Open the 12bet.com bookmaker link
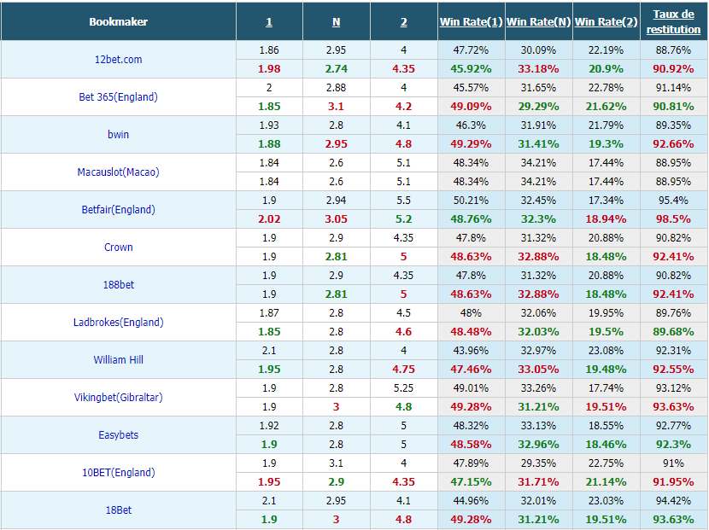 click(118, 59)
